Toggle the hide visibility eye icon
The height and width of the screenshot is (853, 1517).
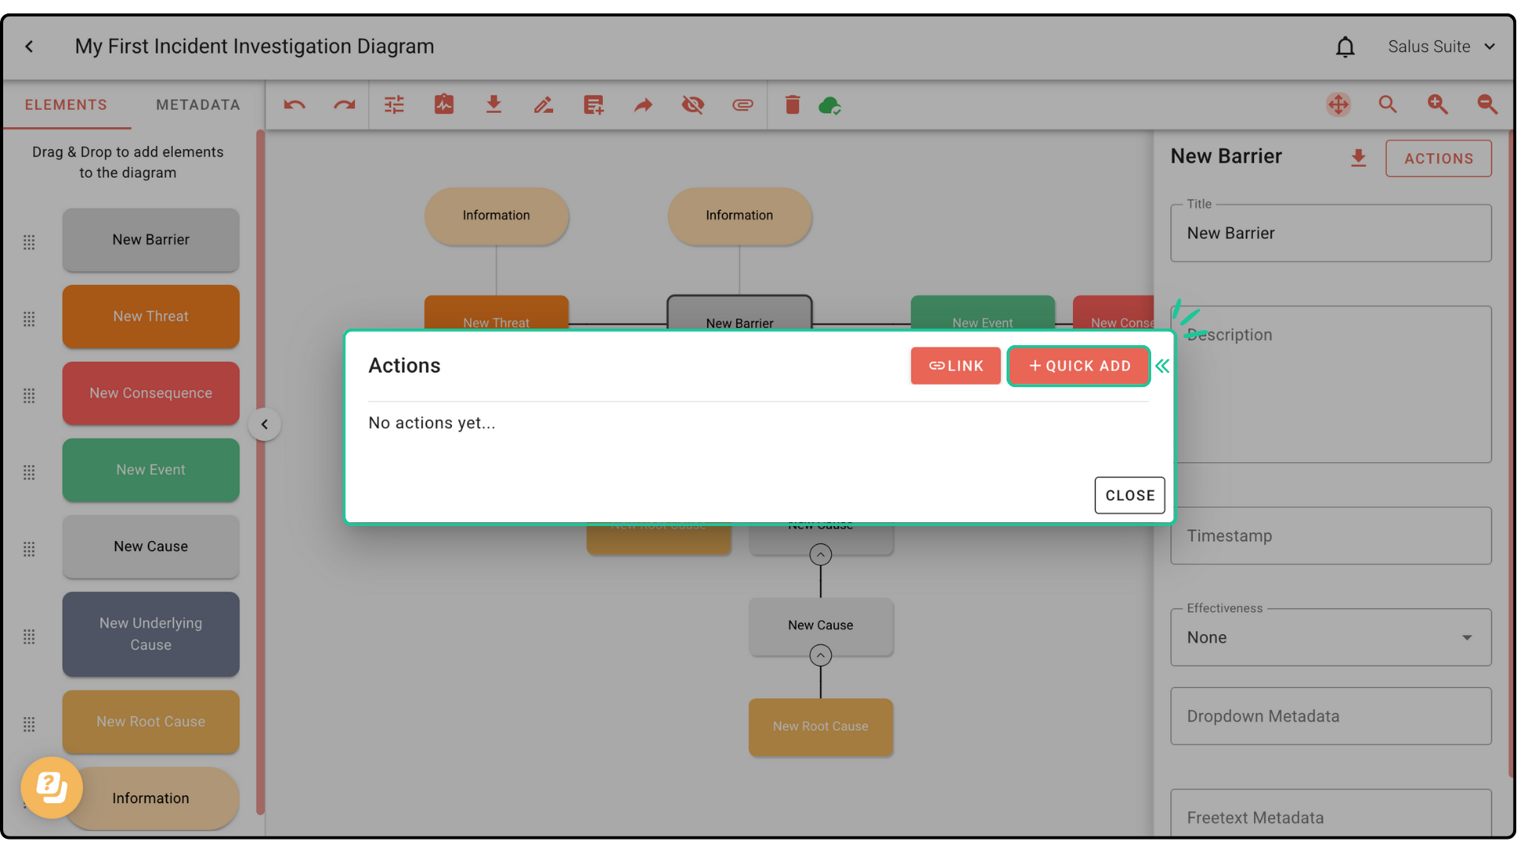pos(693,105)
